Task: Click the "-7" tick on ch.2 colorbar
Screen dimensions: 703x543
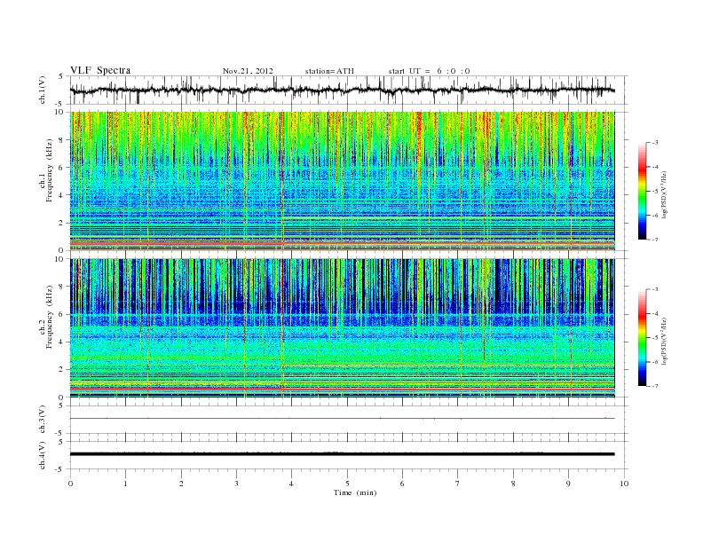Action: click(x=654, y=386)
